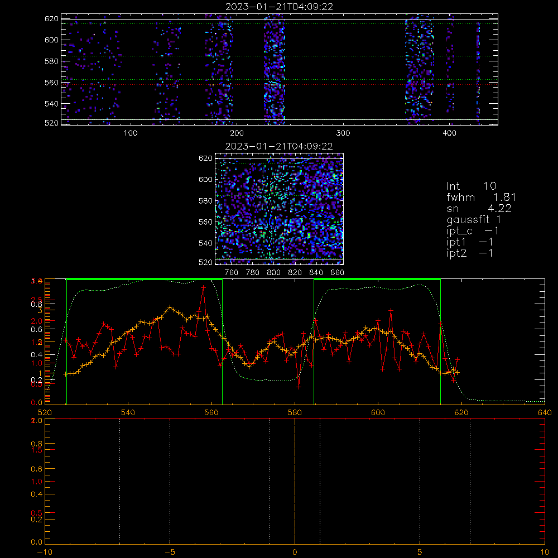558x558 pixels.
Task: Click x-axis label 100 on top plot
Action: [x=130, y=133]
